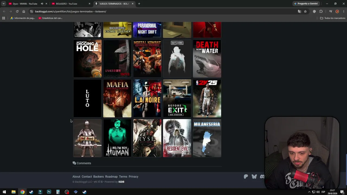
Task: Select the NBA 2K25 game cover
Action: click(207, 98)
